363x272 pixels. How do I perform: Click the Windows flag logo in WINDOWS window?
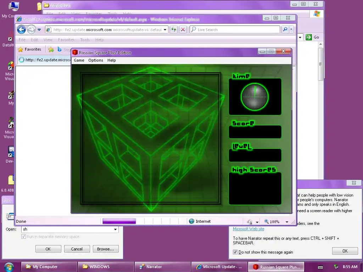coord(317,14)
